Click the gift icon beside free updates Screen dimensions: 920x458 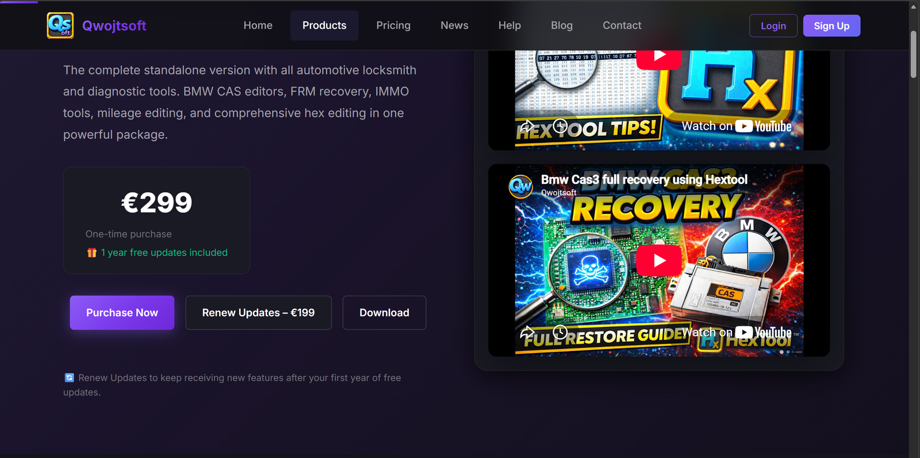tap(91, 253)
